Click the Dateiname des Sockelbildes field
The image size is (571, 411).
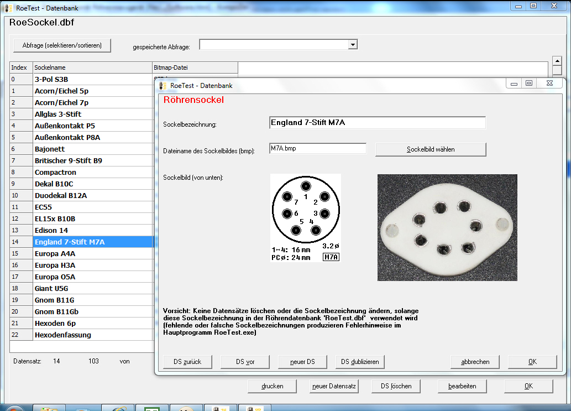coord(317,148)
